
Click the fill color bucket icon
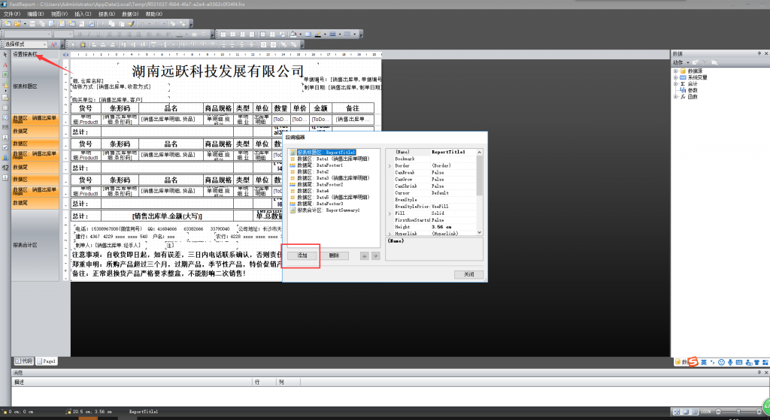coord(293,35)
